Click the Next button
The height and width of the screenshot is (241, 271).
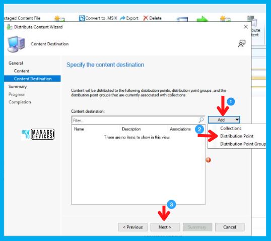pyautogui.click(x=165, y=227)
